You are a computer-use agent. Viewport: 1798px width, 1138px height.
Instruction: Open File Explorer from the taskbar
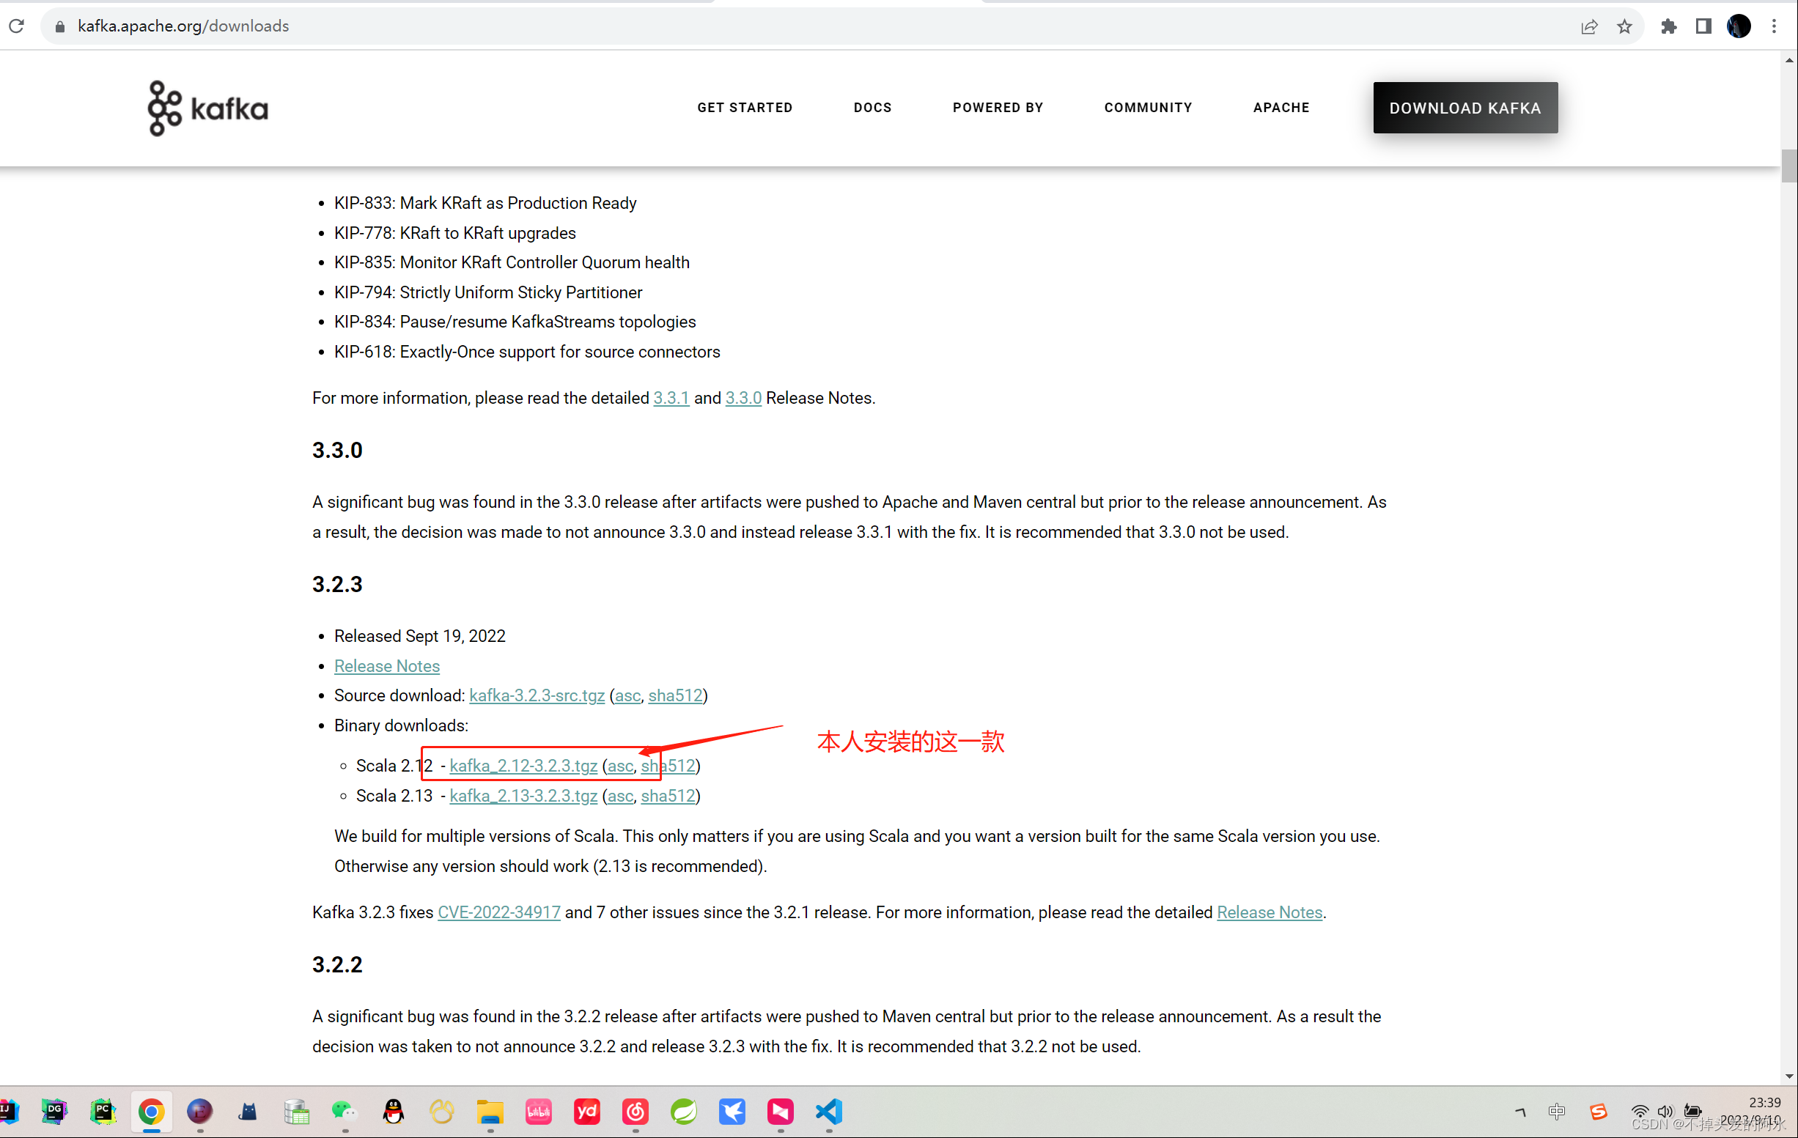pyautogui.click(x=490, y=1111)
